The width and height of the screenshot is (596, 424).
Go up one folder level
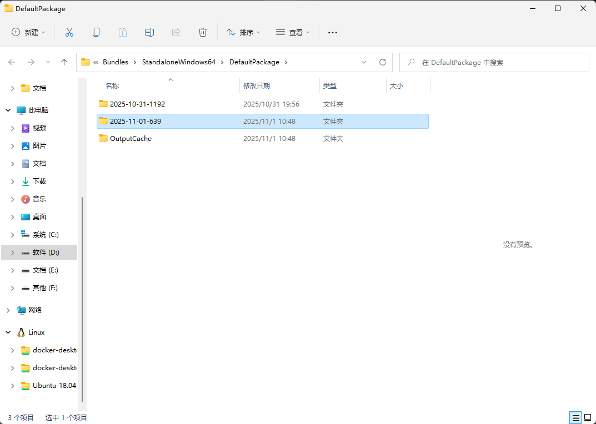click(x=64, y=62)
